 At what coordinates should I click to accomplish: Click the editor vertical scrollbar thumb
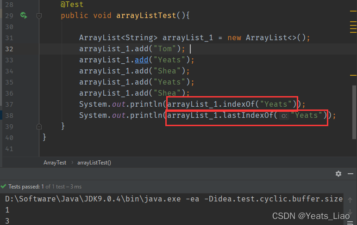click(354, 112)
